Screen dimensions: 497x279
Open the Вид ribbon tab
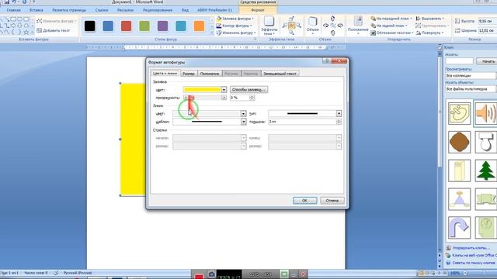[x=185, y=10]
